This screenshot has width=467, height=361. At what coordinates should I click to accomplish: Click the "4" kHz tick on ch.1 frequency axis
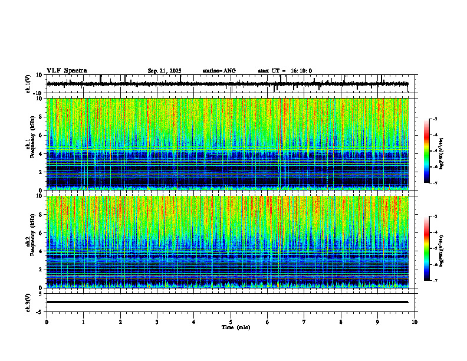(x=41, y=154)
